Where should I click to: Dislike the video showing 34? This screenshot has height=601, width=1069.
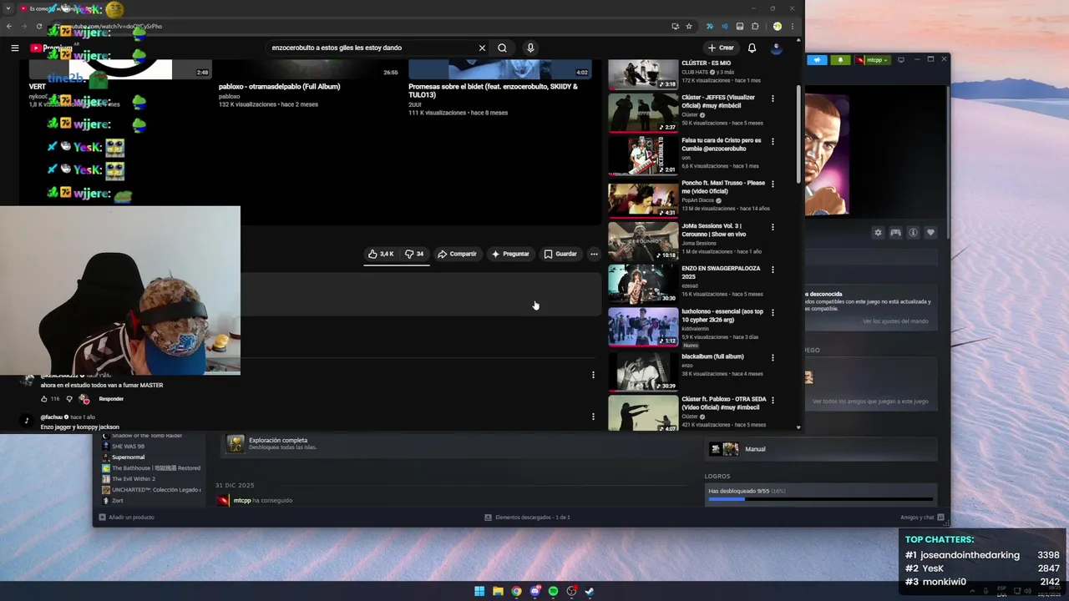[x=414, y=254]
